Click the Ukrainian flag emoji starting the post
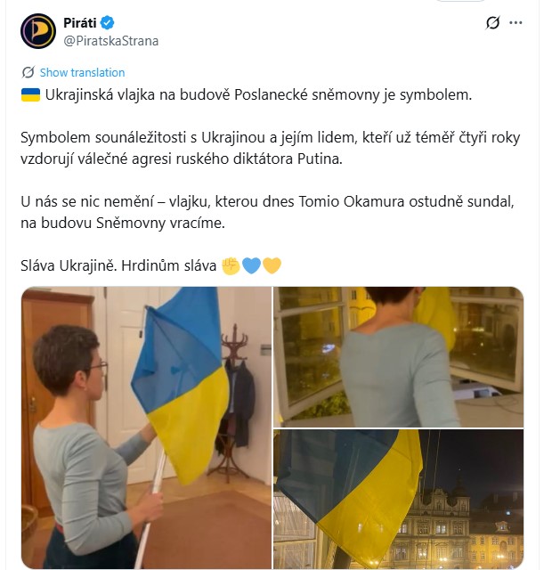 tap(30, 95)
